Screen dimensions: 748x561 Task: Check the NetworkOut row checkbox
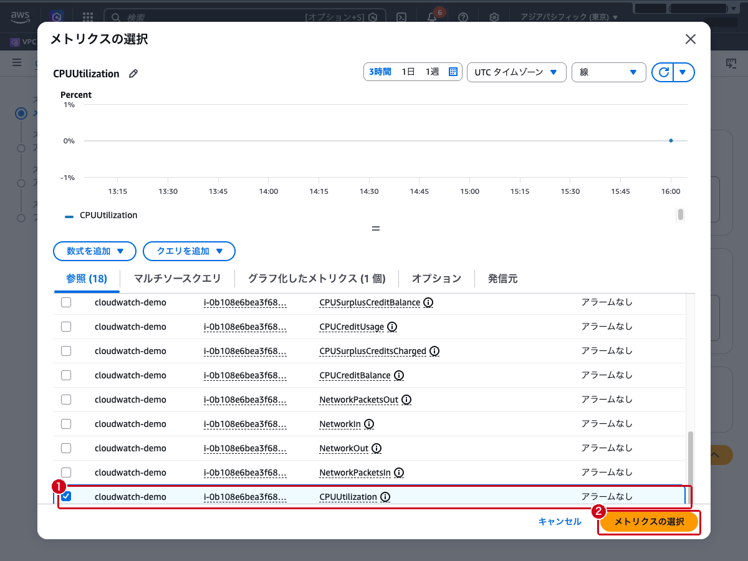coord(66,448)
